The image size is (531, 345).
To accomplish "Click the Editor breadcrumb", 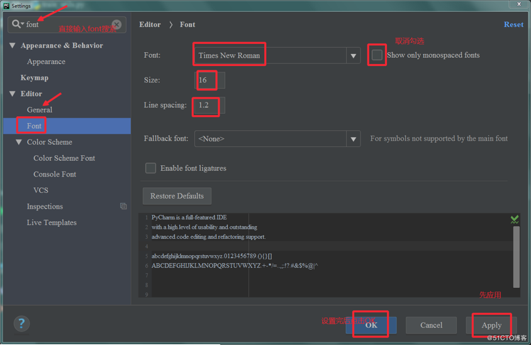I will point(150,25).
